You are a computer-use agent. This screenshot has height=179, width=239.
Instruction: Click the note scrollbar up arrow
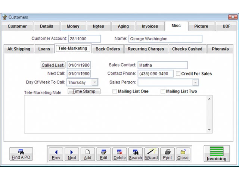point(209,99)
